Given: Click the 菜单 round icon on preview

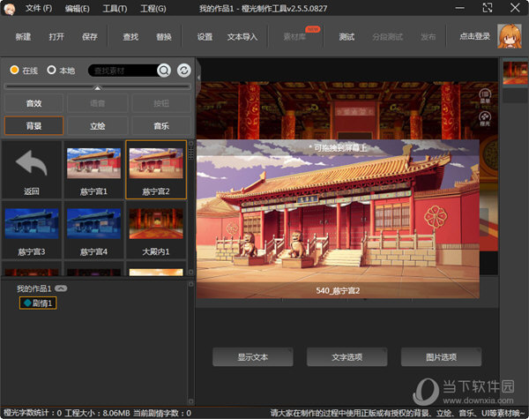Looking at the screenshot, I should [x=485, y=95].
